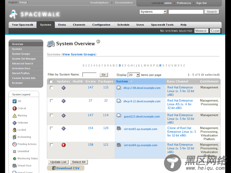Click the Critical legend icon
The width and height of the screenshot is (231, 173).
[14, 108]
